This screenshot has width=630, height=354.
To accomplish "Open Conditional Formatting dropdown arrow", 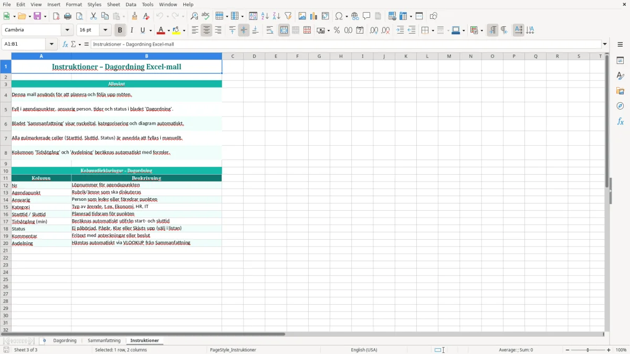I will click(x=481, y=30).
